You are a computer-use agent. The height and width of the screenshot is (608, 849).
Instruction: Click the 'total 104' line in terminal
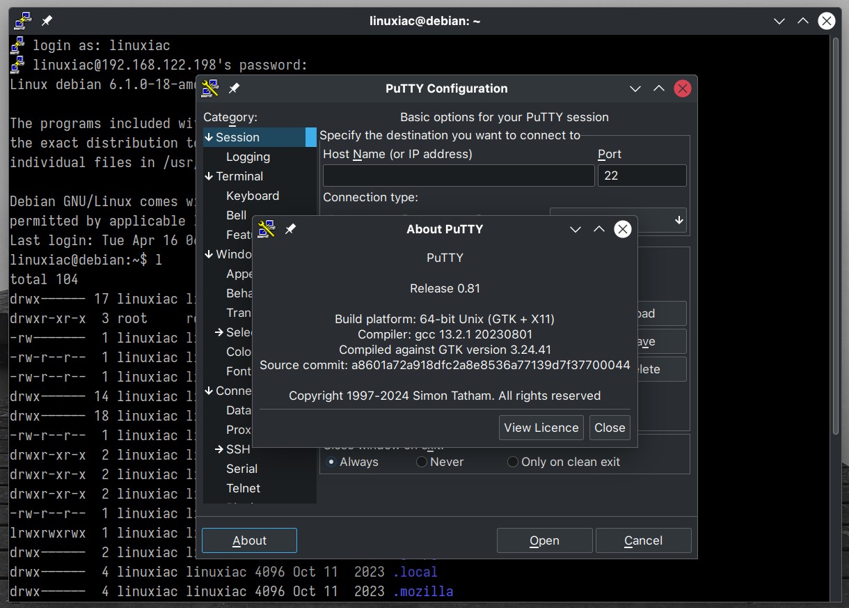pyautogui.click(x=44, y=279)
